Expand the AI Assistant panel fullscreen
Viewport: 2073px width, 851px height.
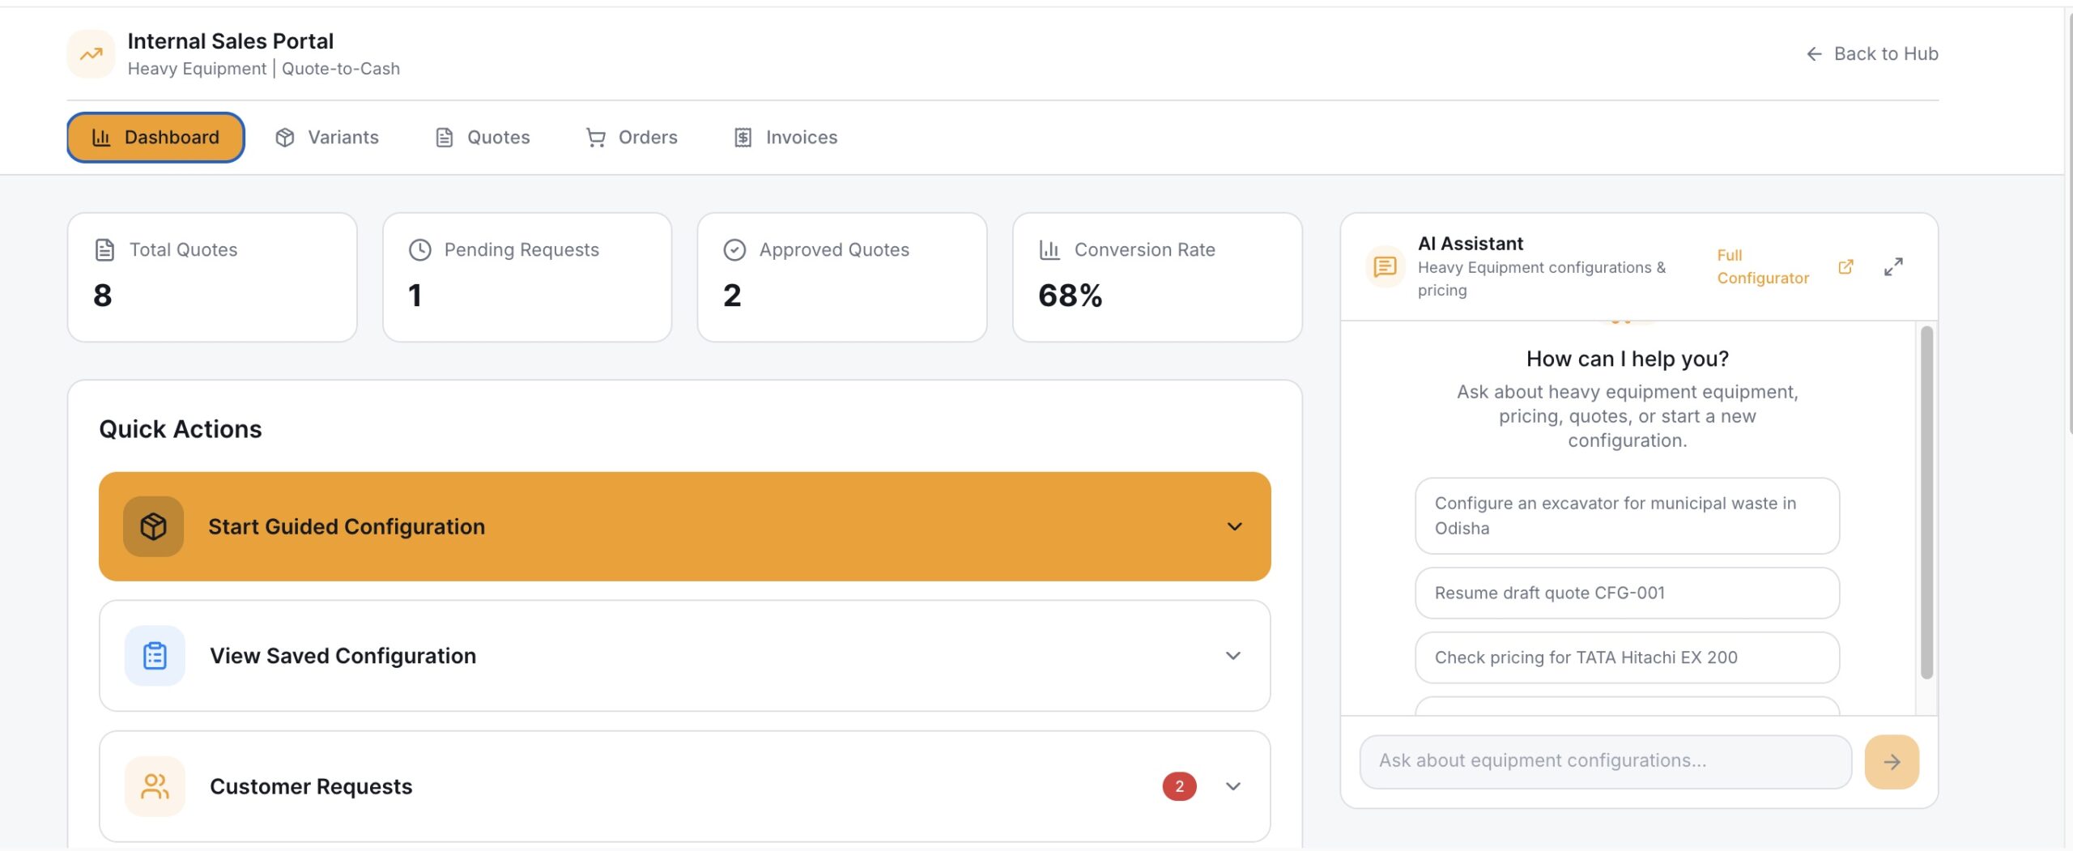click(x=1894, y=266)
